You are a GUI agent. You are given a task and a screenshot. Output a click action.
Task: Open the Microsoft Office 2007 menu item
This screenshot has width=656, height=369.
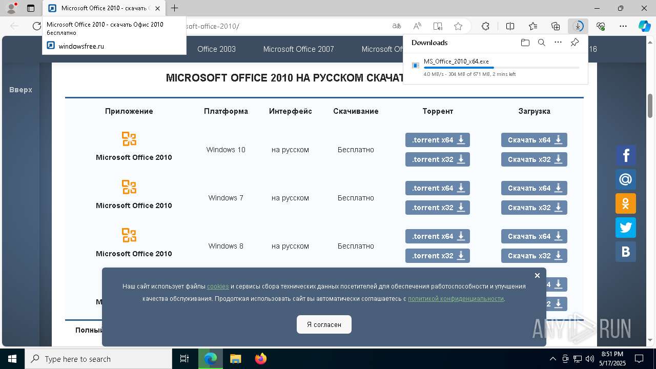[x=298, y=49]
